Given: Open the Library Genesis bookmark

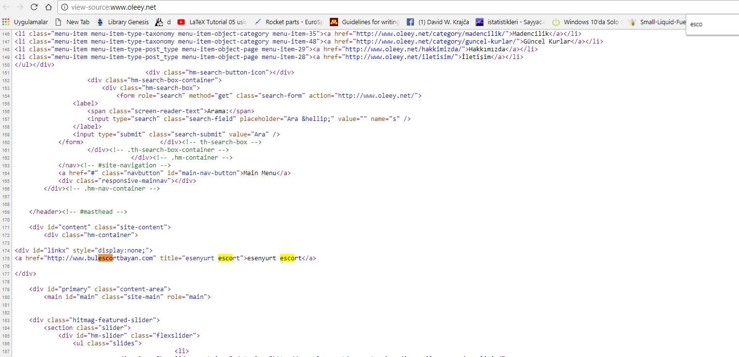Looking at the screenshot, I should click(123, 22).
